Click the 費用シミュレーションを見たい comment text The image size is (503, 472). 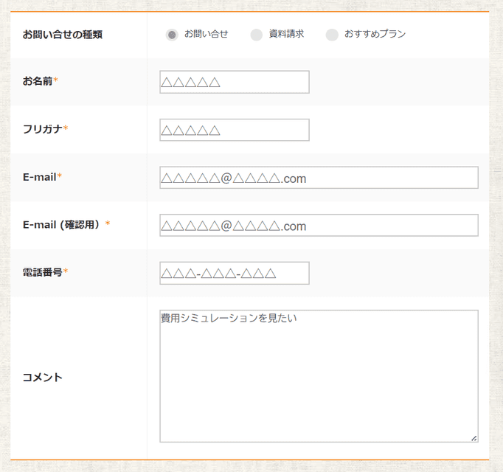click(x=228, y=319)
